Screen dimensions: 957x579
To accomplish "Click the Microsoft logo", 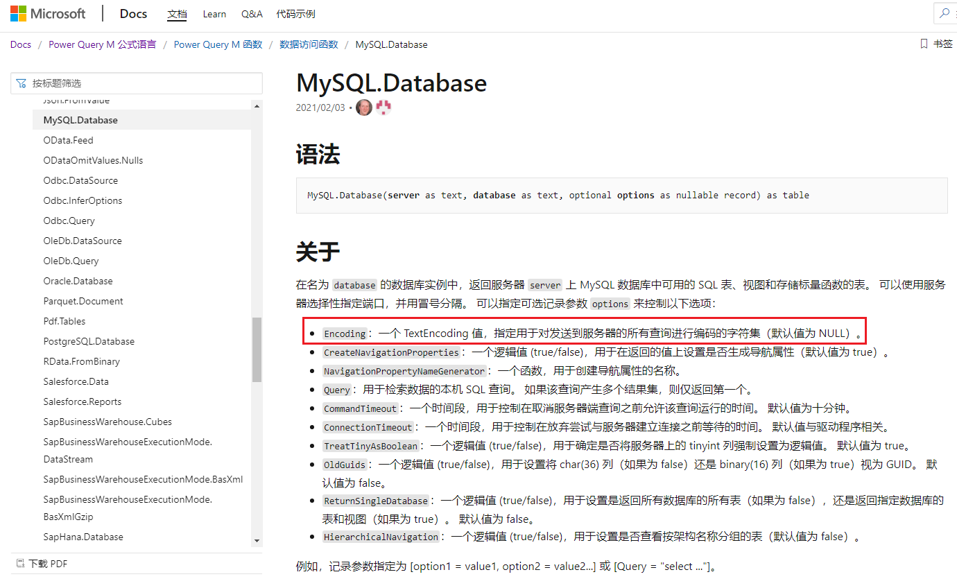I will point(48,13).
